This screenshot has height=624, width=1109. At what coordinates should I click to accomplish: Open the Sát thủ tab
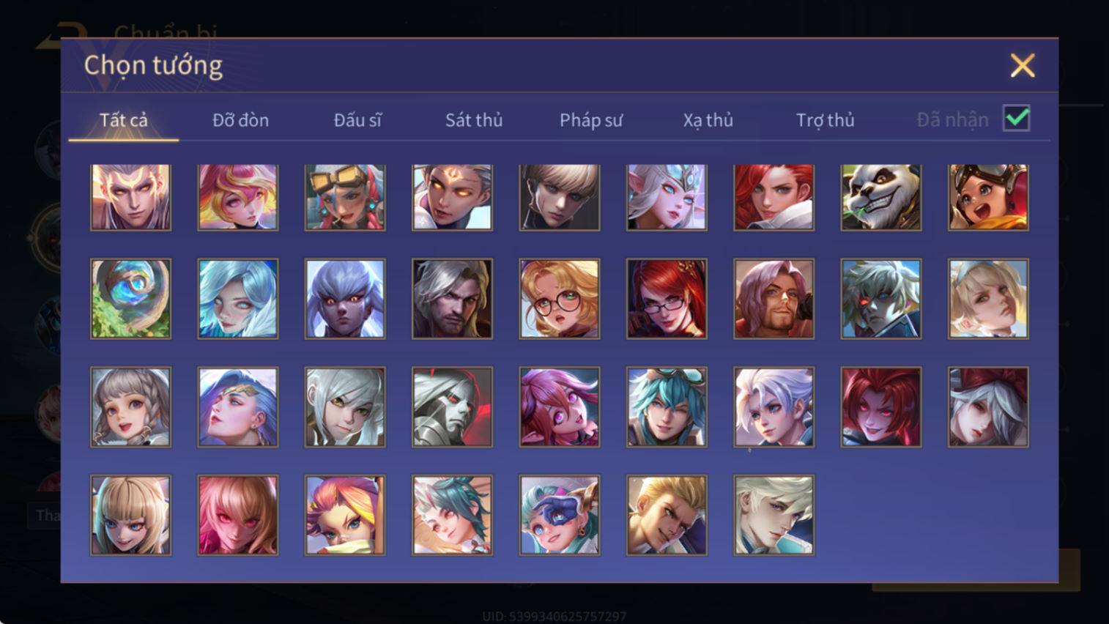tap(474, 120)
